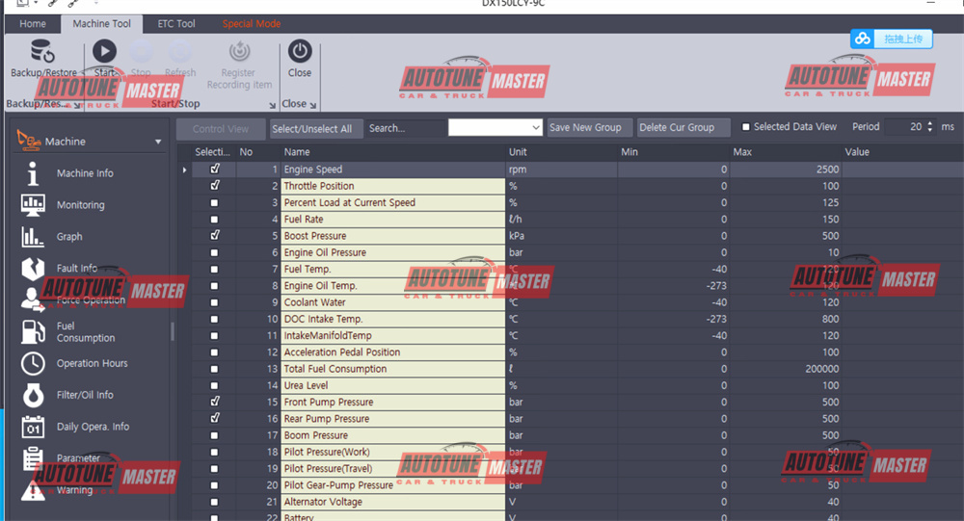Viewport: 964px width, 521px height.
Task: Expand the Close group launcher arrow
Action: click(x=313, y=106)
